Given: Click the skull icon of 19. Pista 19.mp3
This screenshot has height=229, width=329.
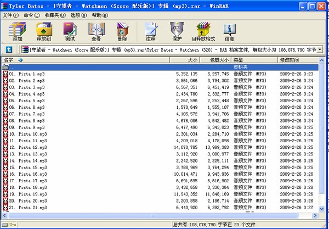Looking at the screenshot, I should (5, 194).
